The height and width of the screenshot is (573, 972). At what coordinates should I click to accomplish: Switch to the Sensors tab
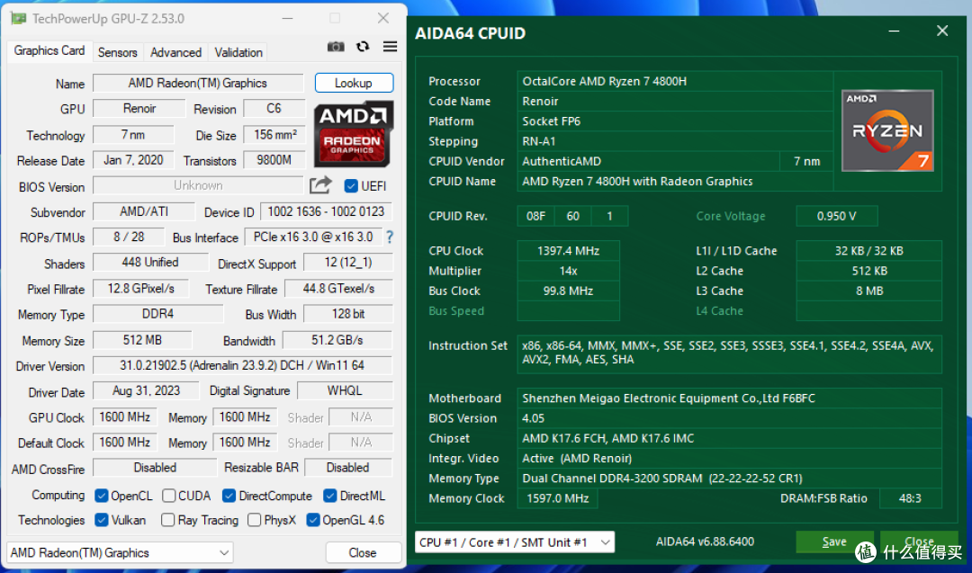117,53
